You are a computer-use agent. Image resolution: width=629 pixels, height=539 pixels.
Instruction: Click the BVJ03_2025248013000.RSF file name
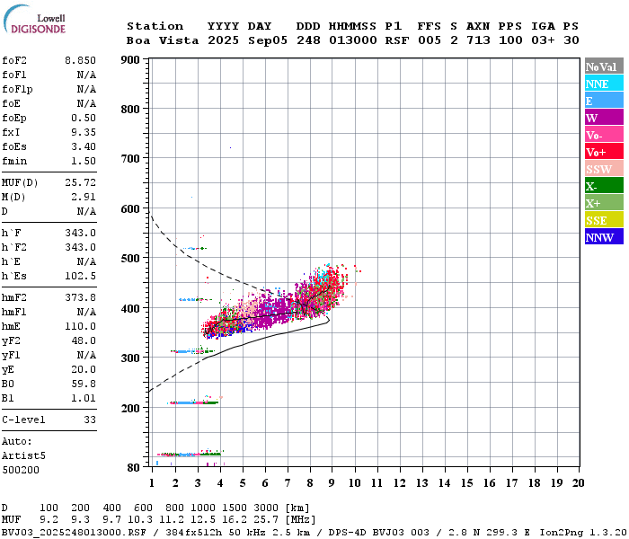pyautogui.click(x=74, y=533)
